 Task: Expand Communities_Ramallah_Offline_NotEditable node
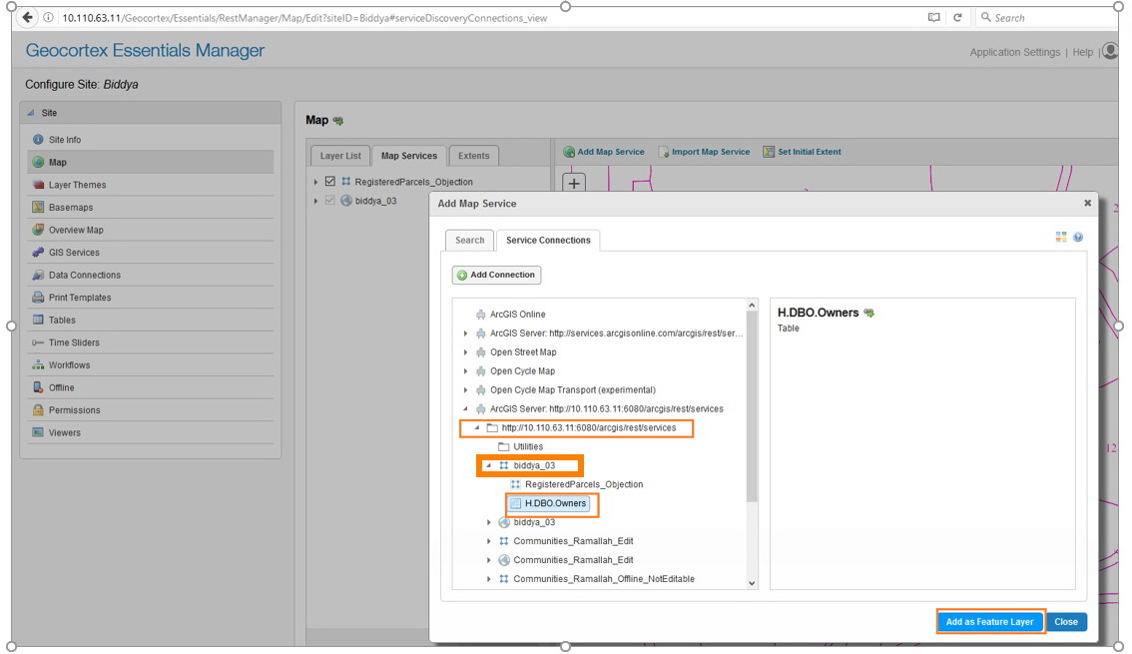489,579
